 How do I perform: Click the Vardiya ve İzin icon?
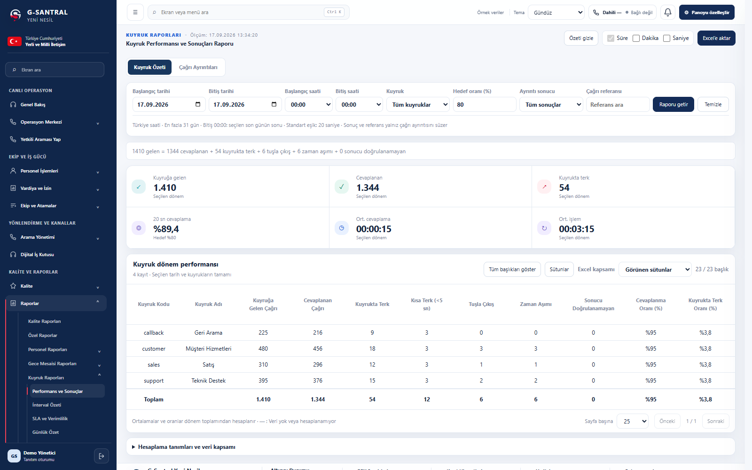pyautogui.click(x=13, y=188)
